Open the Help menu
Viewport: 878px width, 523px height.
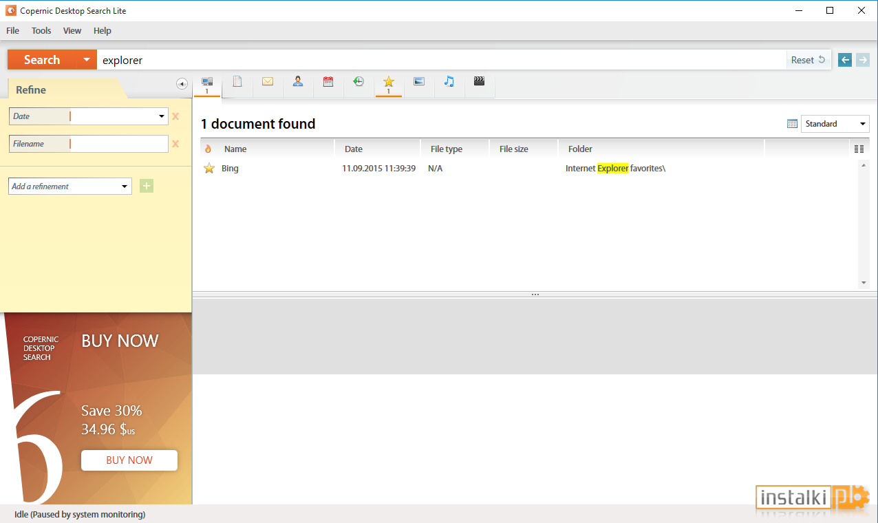[103, 30]
